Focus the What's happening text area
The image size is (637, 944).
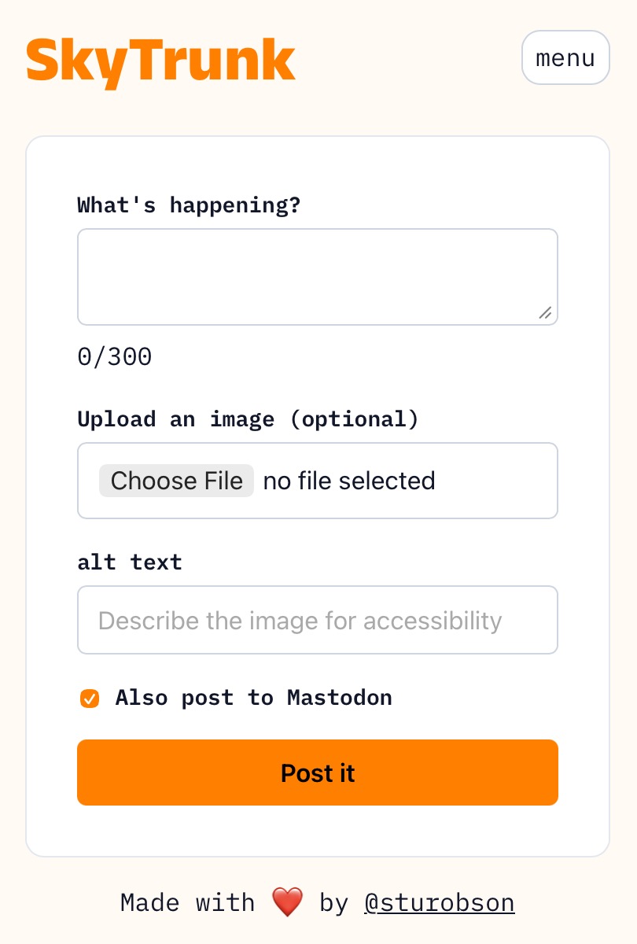click(318, 277)
